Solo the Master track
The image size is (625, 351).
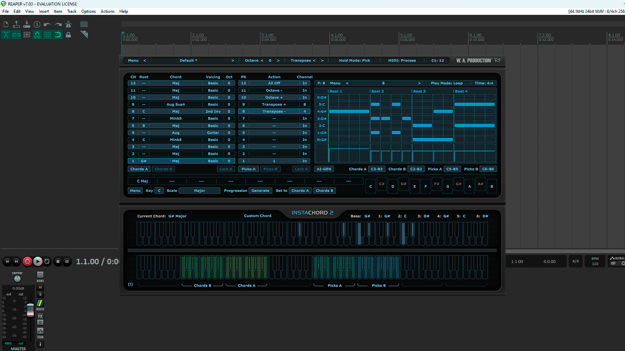point(40,294)
